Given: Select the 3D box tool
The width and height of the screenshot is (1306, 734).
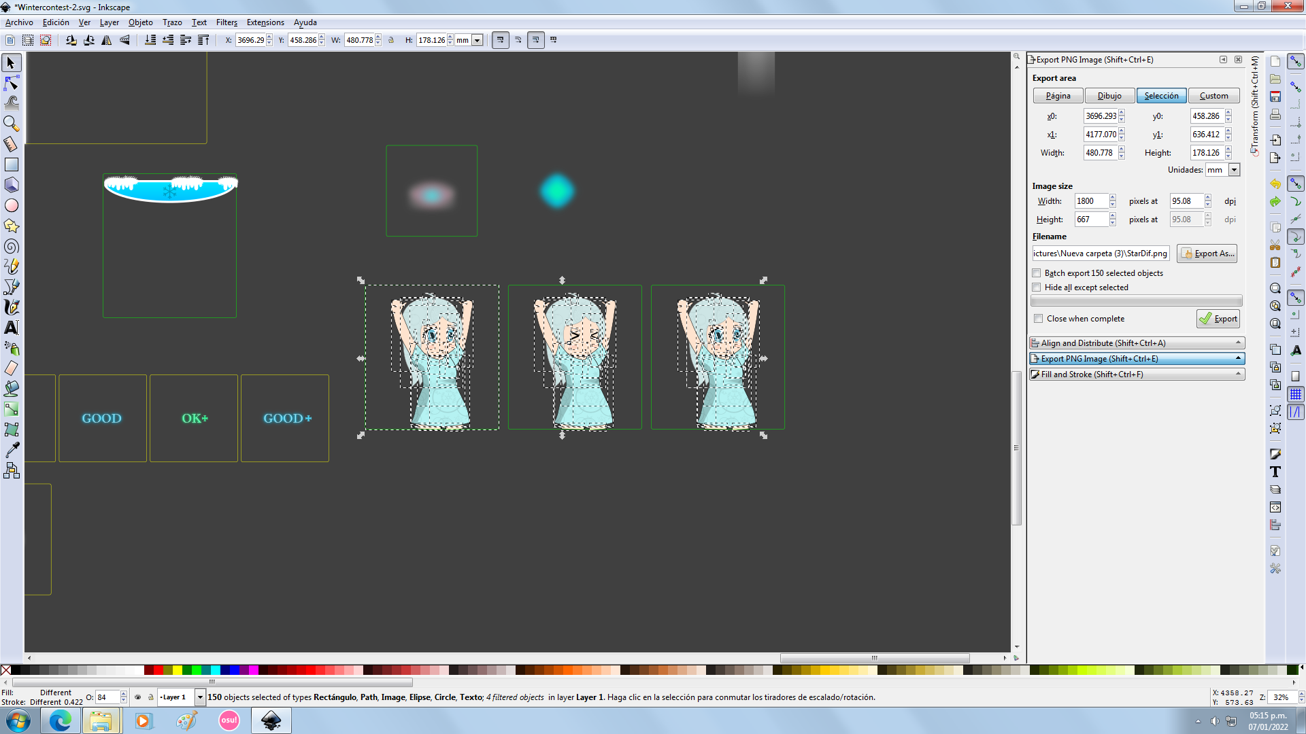Looking at the screenshot, I should point(11,185).
